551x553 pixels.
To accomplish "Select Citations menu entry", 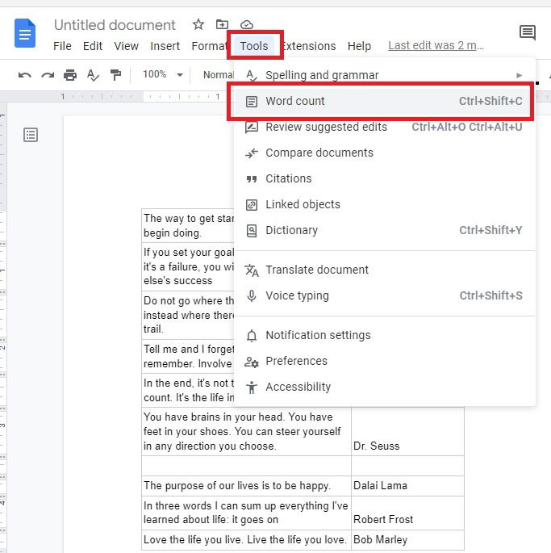I will [385, 178].
